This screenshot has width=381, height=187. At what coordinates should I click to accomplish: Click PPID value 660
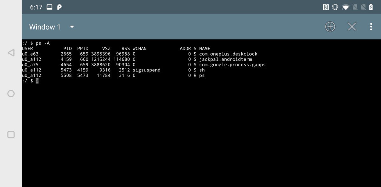[x=84, y=59]
